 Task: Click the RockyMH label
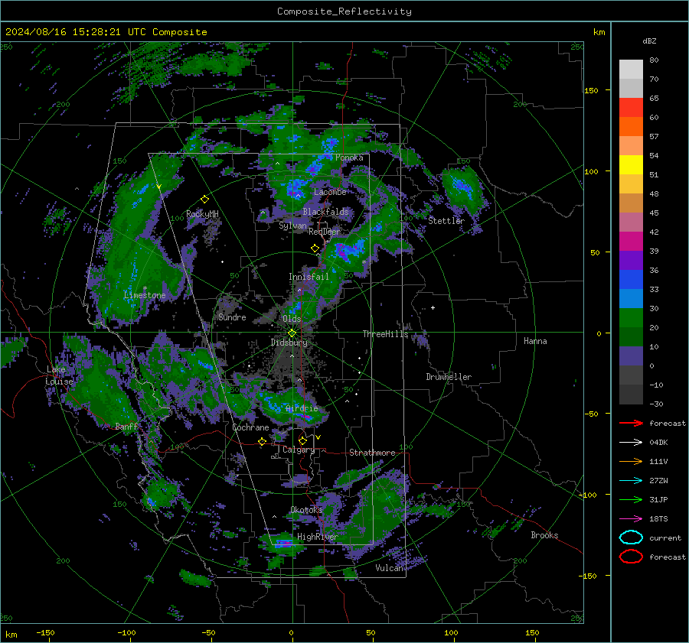point(202,214)
